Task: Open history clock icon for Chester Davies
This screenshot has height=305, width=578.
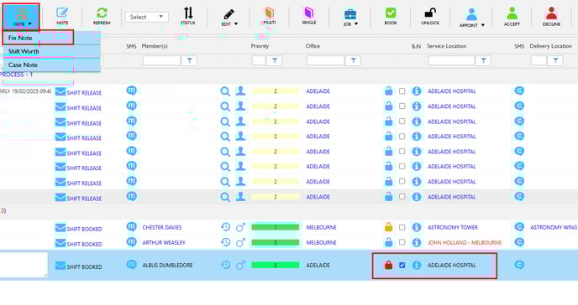Action: (x=226, y=227)
